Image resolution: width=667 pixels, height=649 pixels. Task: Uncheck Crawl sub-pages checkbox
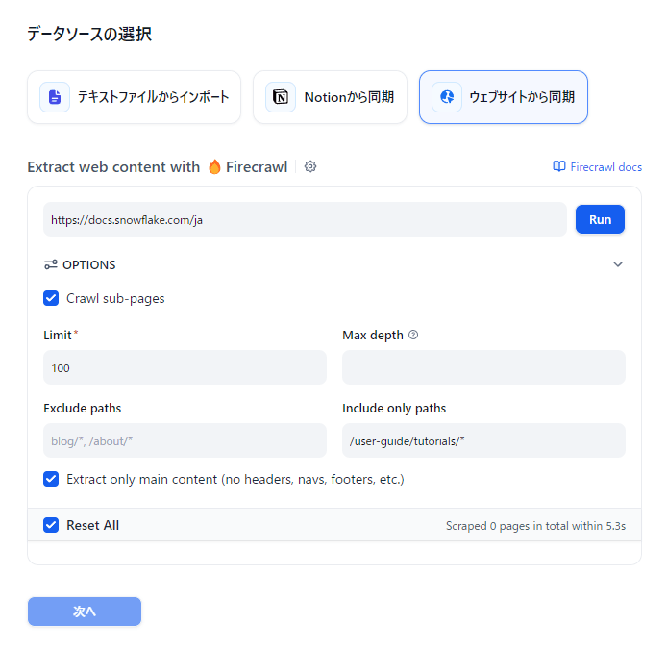point(51,298)
